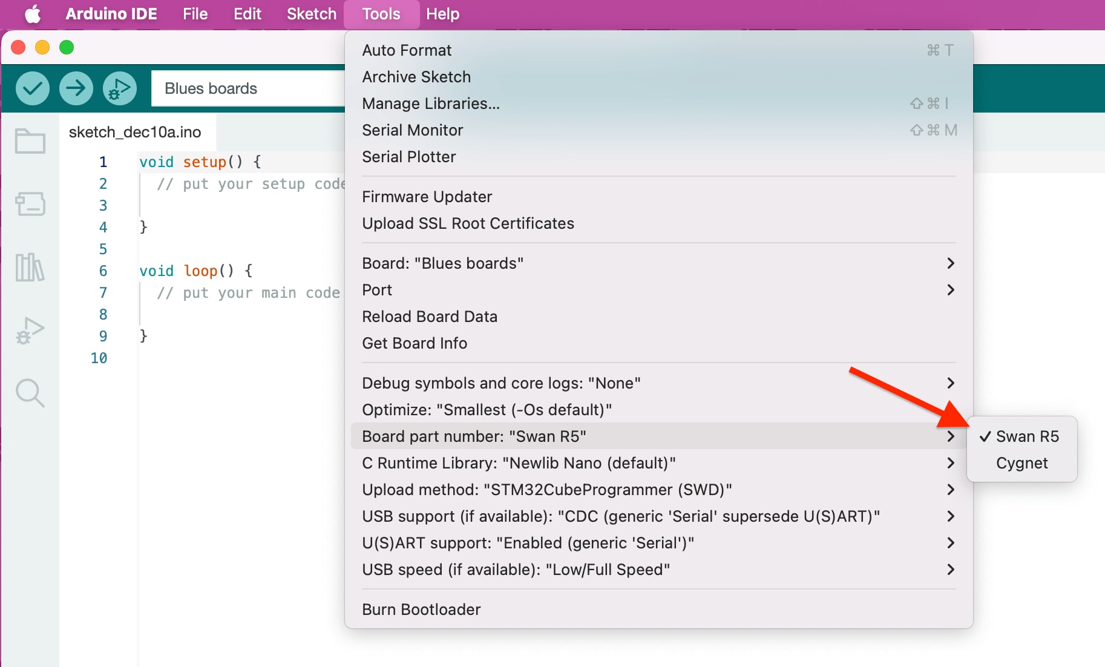Screen dimensions: 1105x667
Task: Click the void loop() code line
Action: (196, 271)
